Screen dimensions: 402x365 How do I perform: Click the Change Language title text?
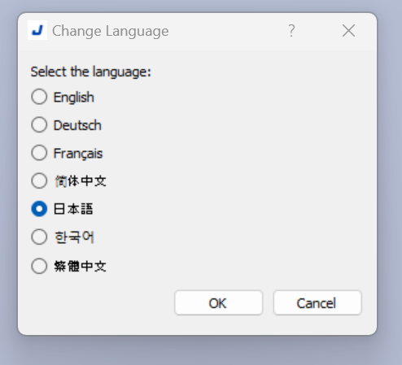111,31
